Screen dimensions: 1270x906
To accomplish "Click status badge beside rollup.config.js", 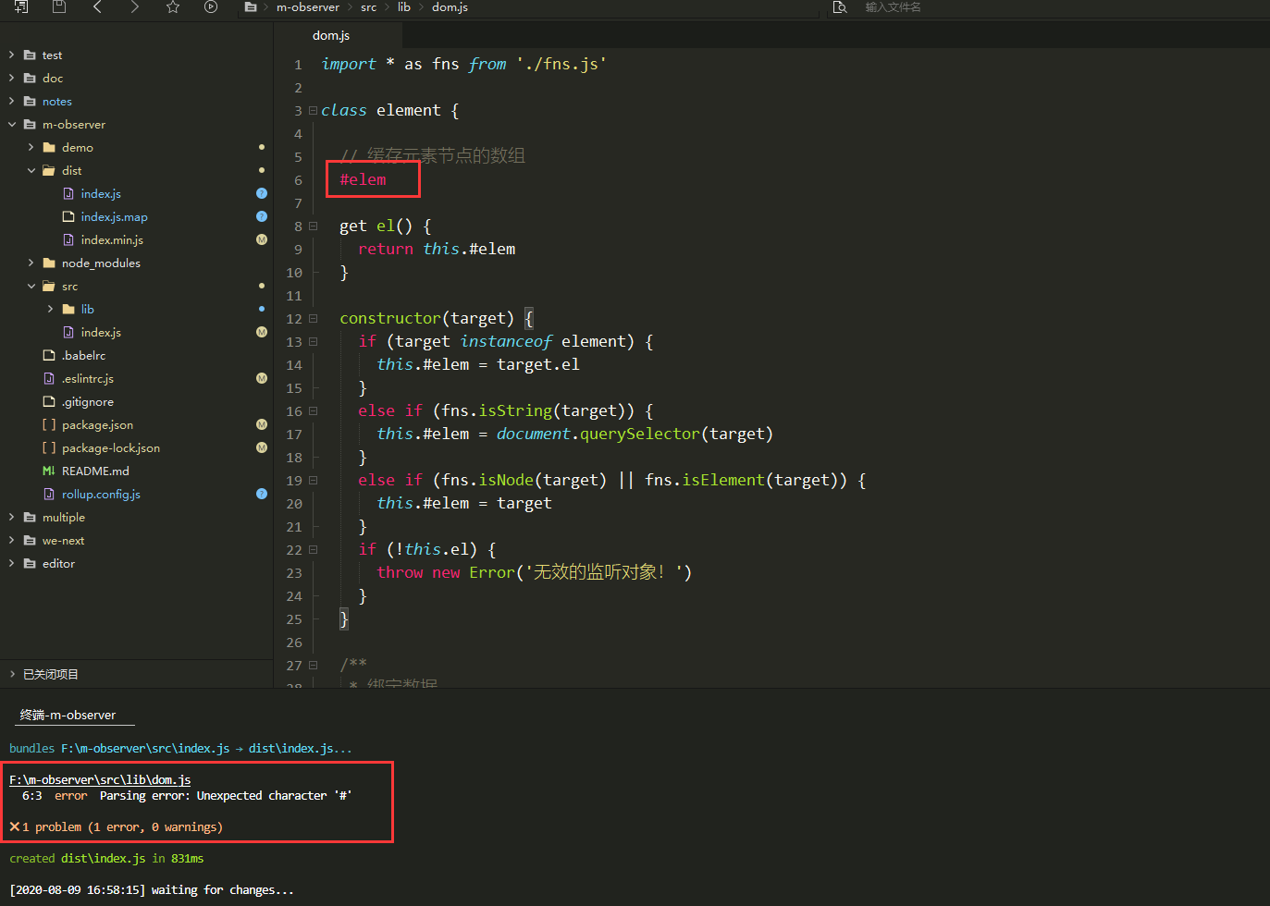I will click(262, 494).
